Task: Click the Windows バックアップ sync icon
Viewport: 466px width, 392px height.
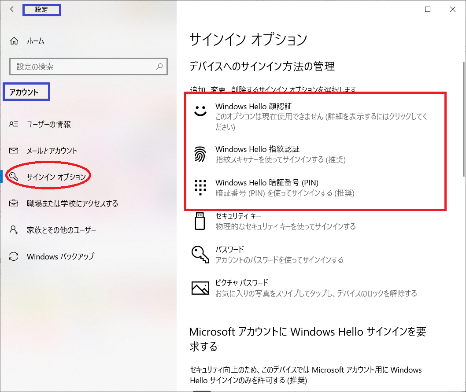Action: [x=14, y=256]
